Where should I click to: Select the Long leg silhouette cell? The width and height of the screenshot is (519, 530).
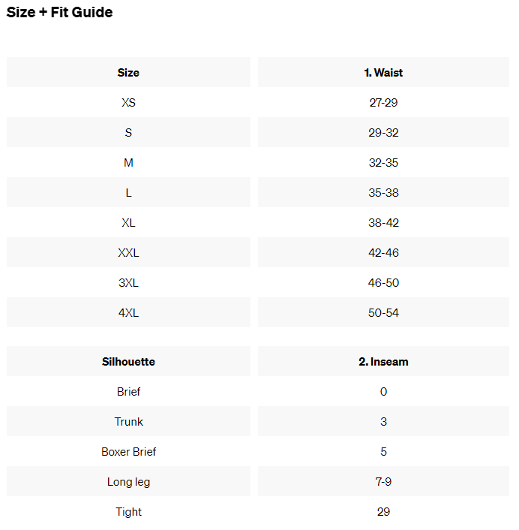click(x=128, y=482)
